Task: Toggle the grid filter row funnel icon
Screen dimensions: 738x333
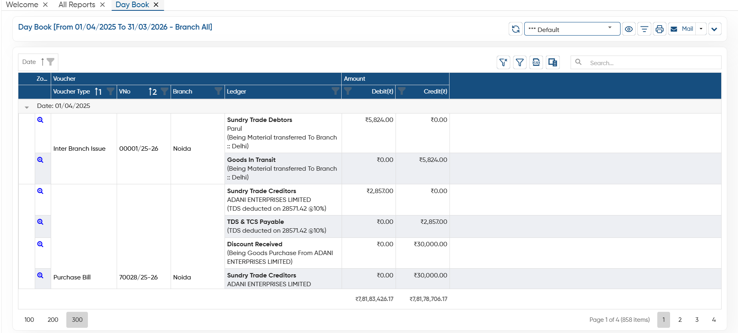Action: click(520, 62)
